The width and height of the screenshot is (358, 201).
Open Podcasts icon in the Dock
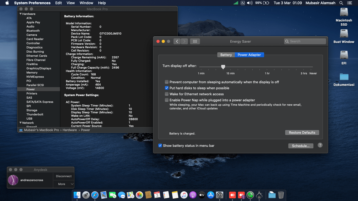pos(193,195)
